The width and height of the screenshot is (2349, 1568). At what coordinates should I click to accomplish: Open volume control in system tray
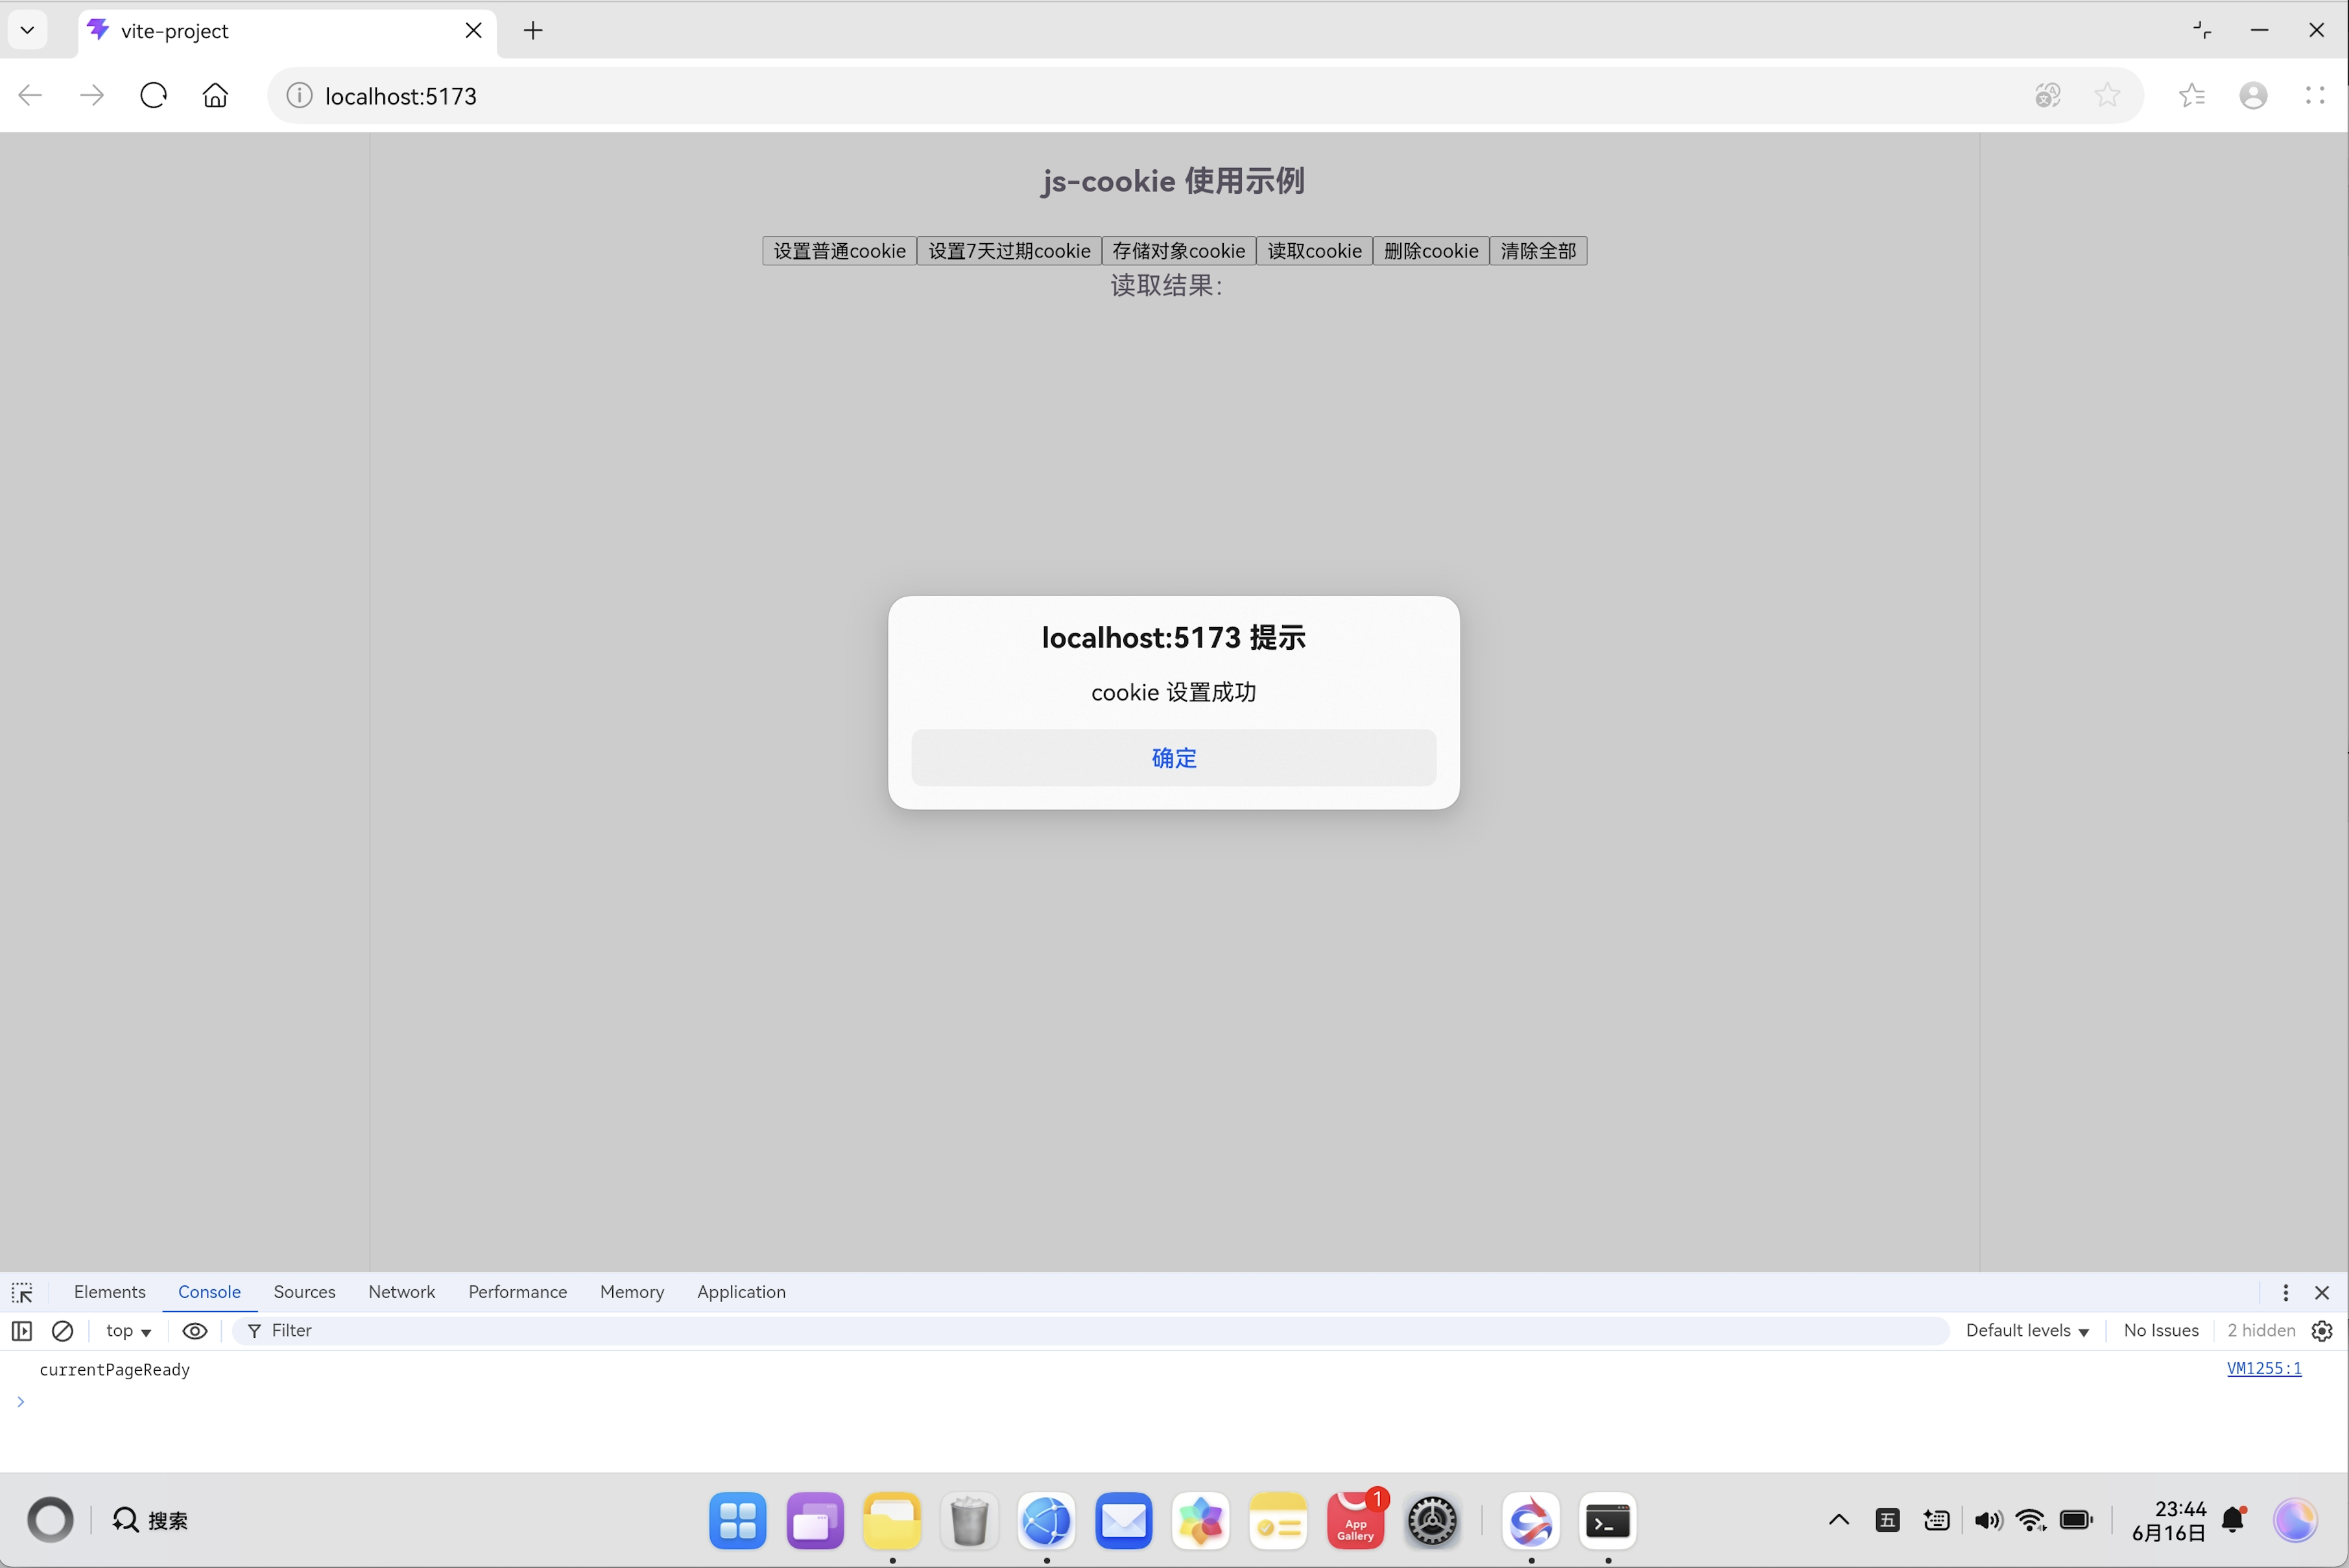(1988, 1520)
